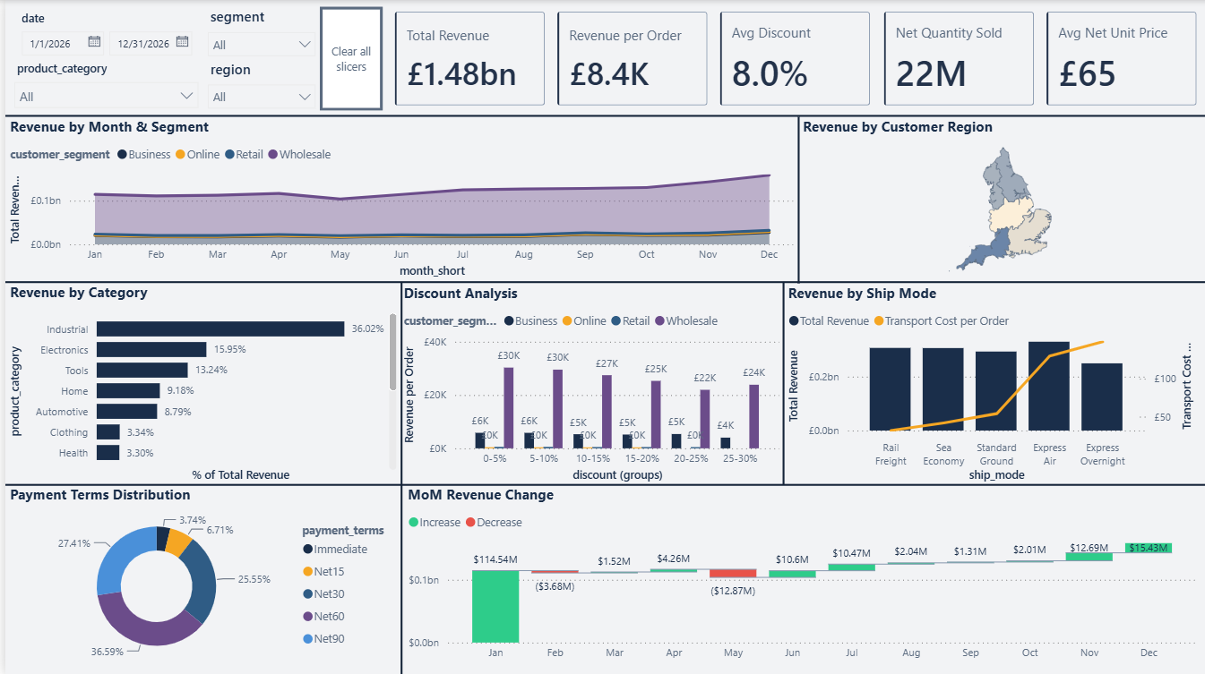
Task: Select the Wholesale bar for 0-5% discount
Action: [509, 408]
